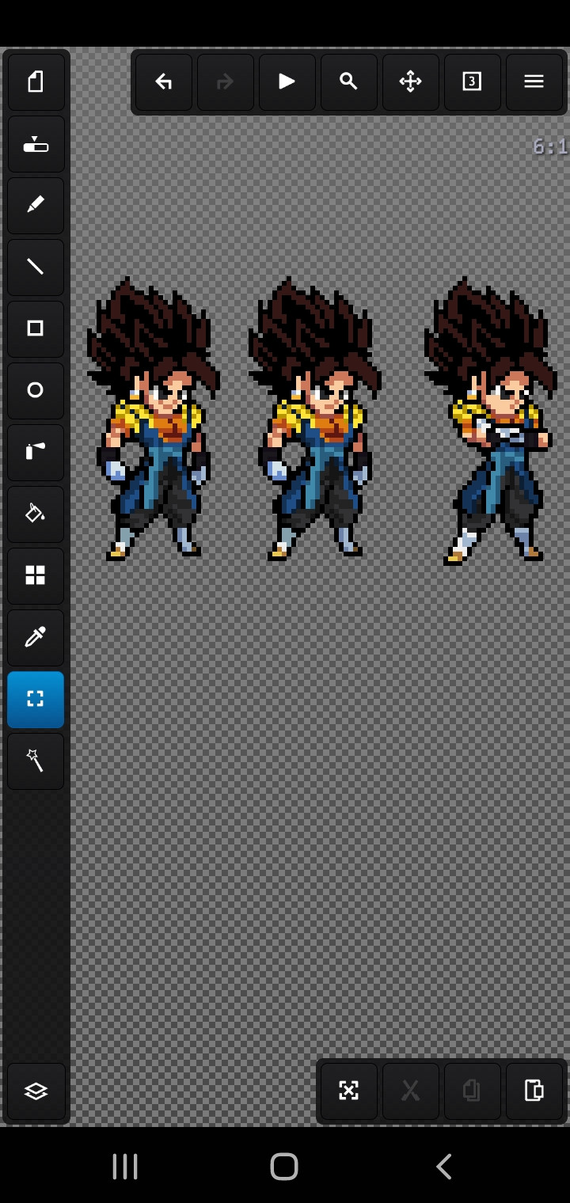Activate the Move/pan canvas tool

click(411, 82)
